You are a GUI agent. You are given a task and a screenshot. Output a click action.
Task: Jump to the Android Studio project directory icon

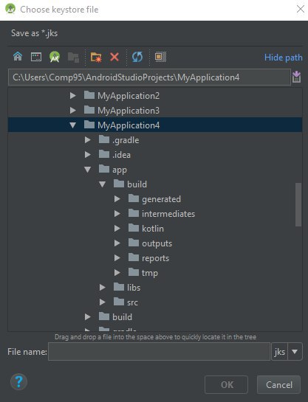coord(55,57)
